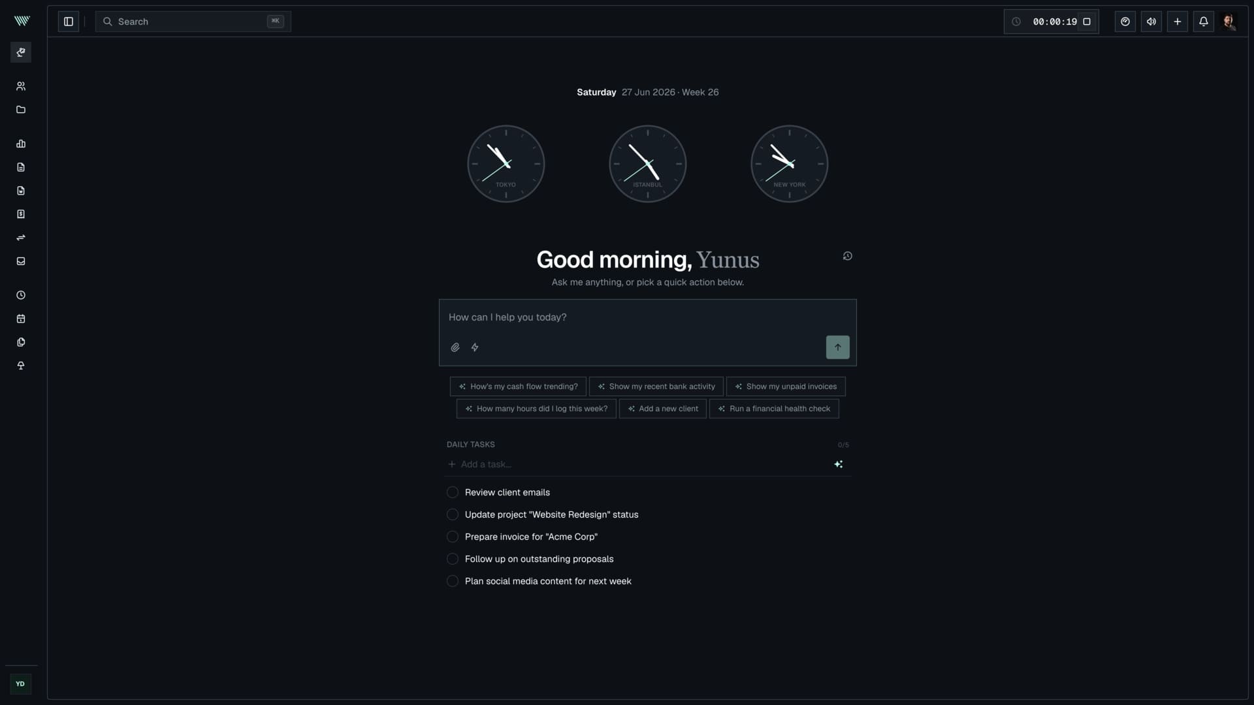
Task: Check off 'Follow up on outstanding proposals' task
Action: tap(453, 559)
